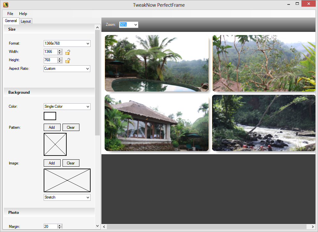Open the File menu

click(10, 14)
